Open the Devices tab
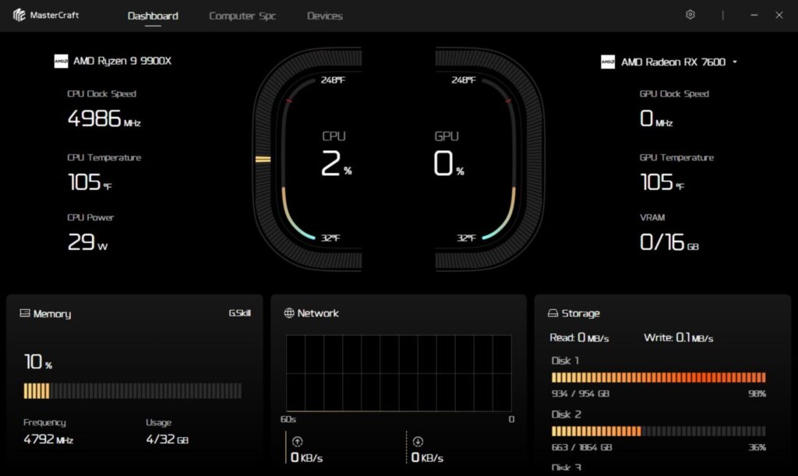Image resolution: width=798 pixels, height=476 pixels. tap(325, 16)
